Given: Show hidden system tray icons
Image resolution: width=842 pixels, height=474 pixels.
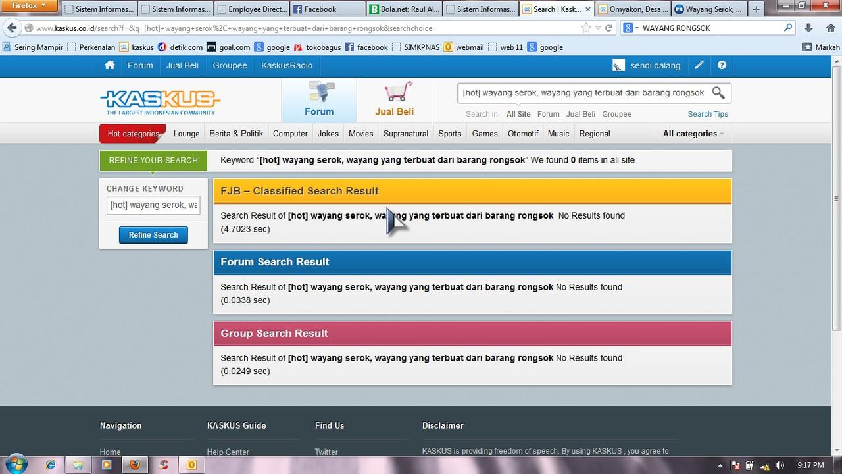Looking at the screenshot, I should pyautogui.click(x=720, y=465).
